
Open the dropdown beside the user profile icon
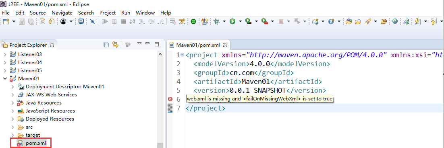tap(71, 21)
